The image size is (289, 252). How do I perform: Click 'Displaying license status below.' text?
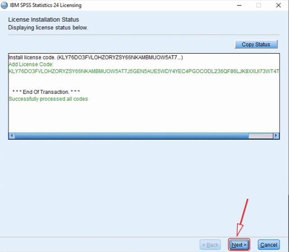click(48, 28)
